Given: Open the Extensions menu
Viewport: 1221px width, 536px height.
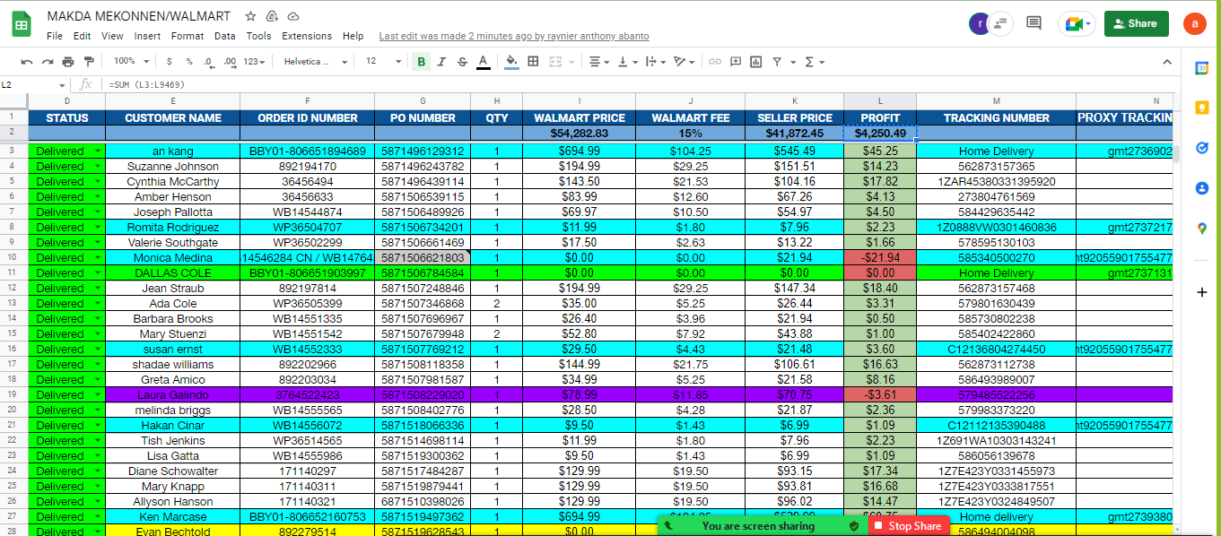Looking at the screenshot, I should pyautogui.click(x=307, y=36).
